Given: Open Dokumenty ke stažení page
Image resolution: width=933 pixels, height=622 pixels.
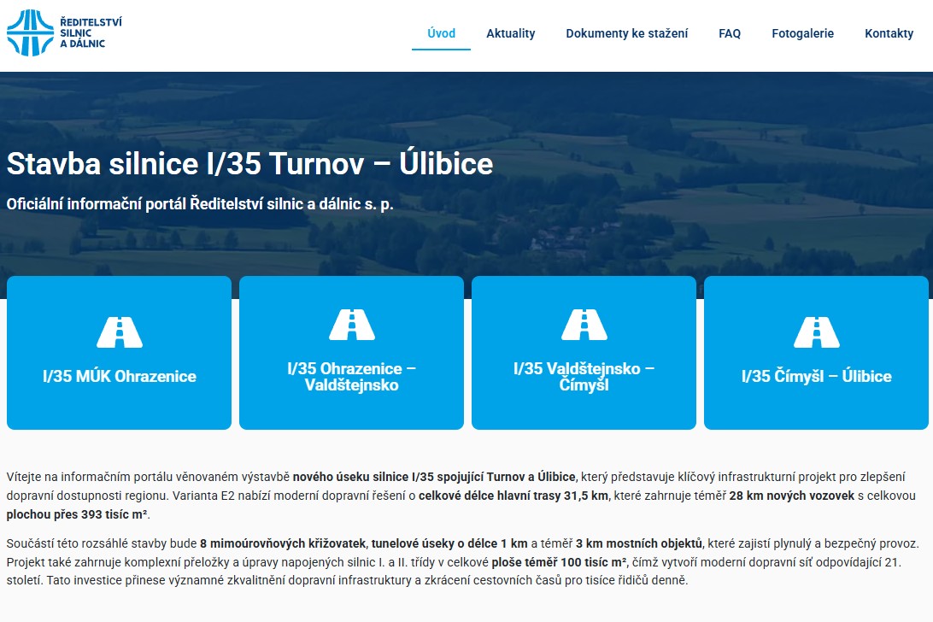Looking at the screenshot, I should pos(626,34).
